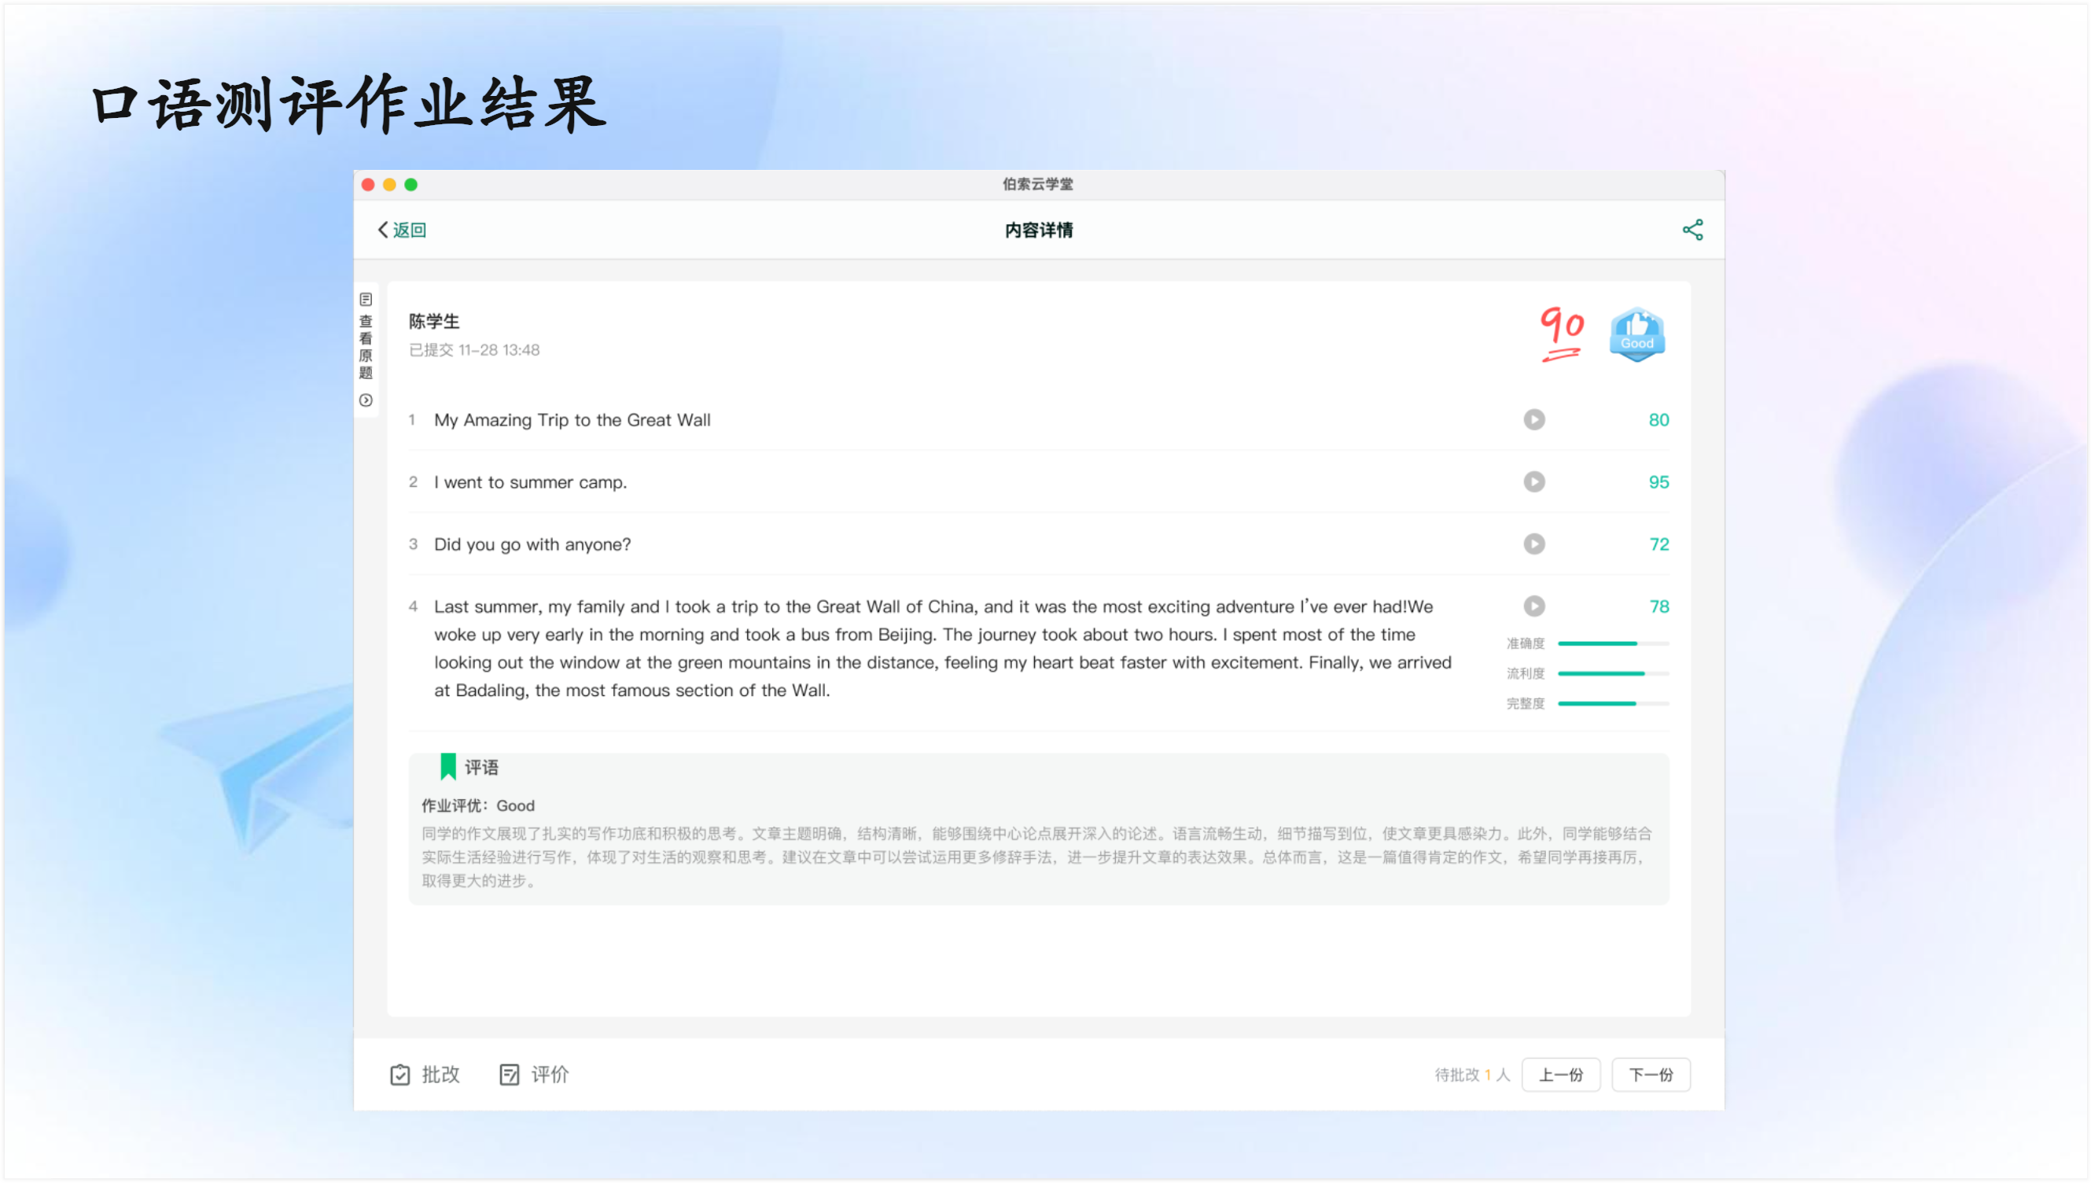This screenshot has height=1183, width=2091.
Task: Play recording of the Great Wall paragraph
Action: pos(1533,606)
